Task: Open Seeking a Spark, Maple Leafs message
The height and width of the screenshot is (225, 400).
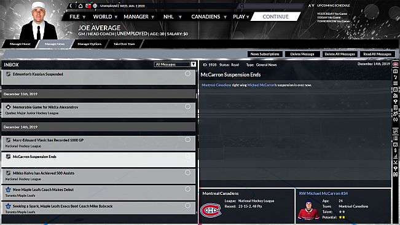Action: 98,208
